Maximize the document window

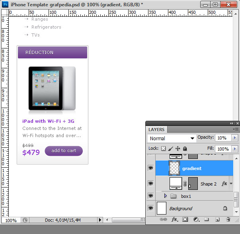(x=215, y=4)
